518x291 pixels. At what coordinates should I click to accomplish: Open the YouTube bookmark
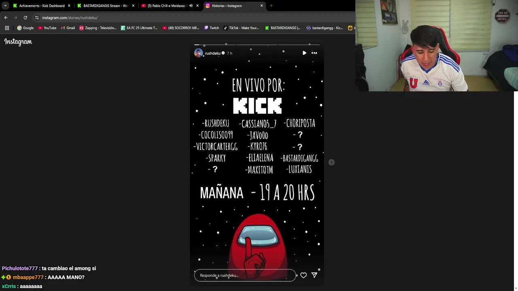47,28
